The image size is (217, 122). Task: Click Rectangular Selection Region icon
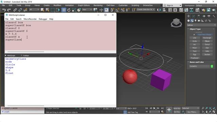click(x=53, y=10)
